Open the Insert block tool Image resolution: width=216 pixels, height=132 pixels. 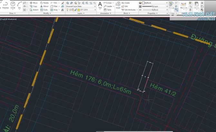(118, 5)
